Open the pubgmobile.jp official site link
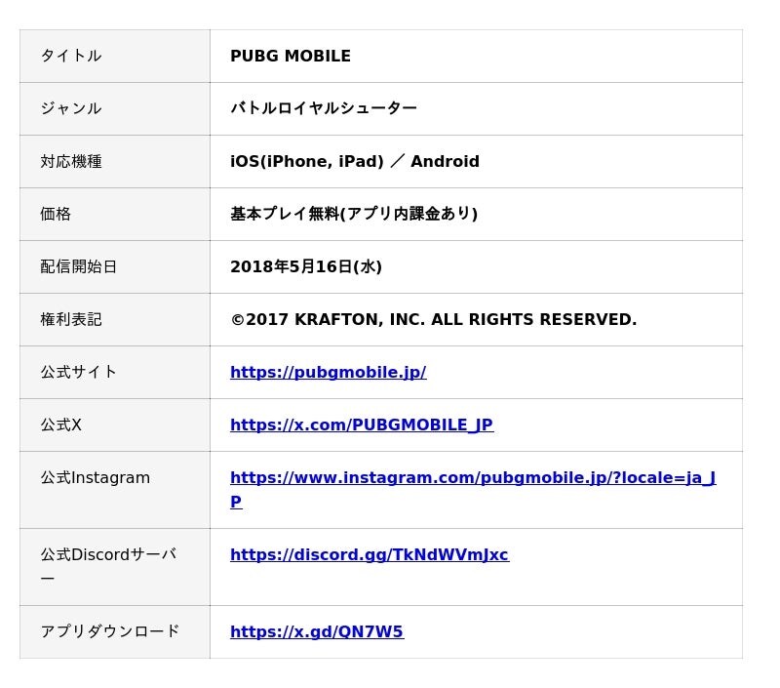Image resolution: width=780 pixels, height=688 pixels. point(328,372)
